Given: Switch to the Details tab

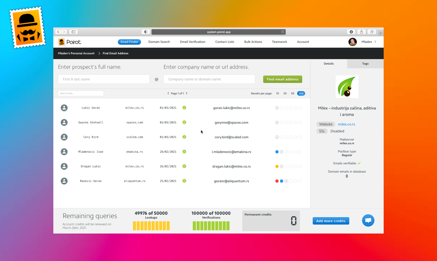Looking at the screenshot, I should point(329,64).
